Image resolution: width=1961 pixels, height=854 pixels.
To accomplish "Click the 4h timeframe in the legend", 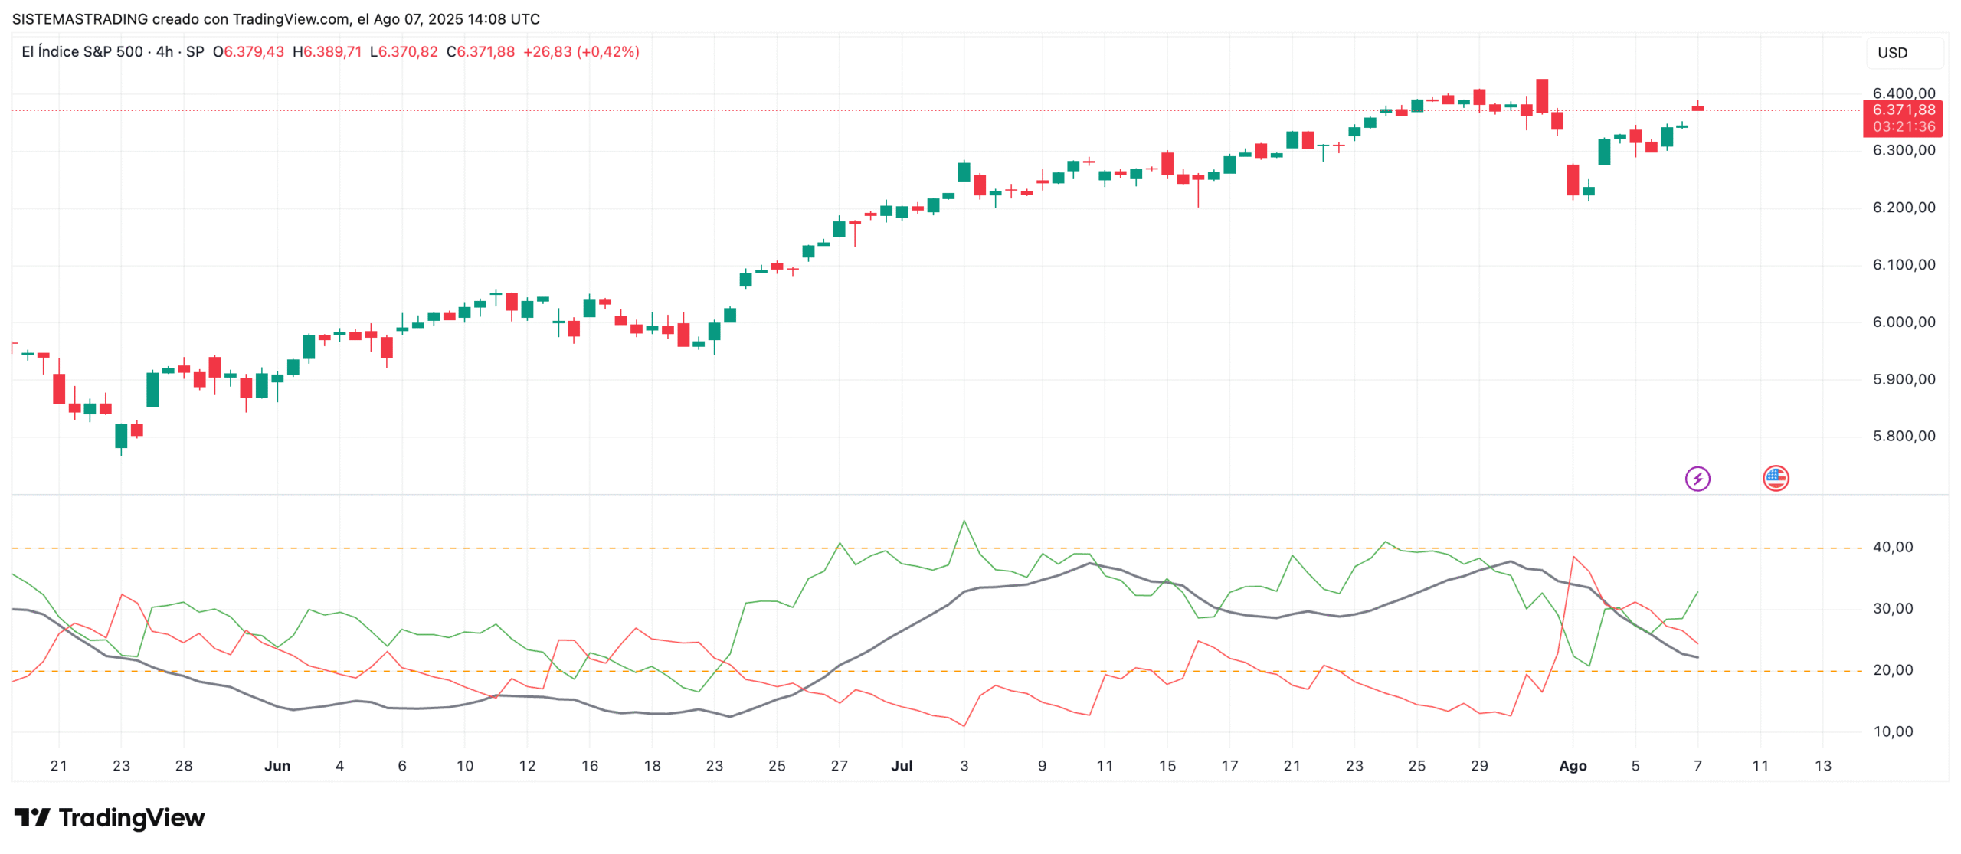I will coord(164,52).
